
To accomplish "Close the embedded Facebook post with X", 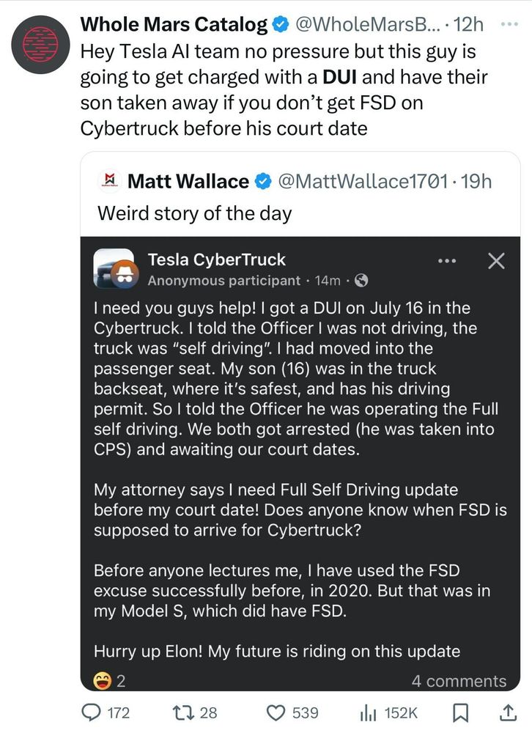I will 496,261.
